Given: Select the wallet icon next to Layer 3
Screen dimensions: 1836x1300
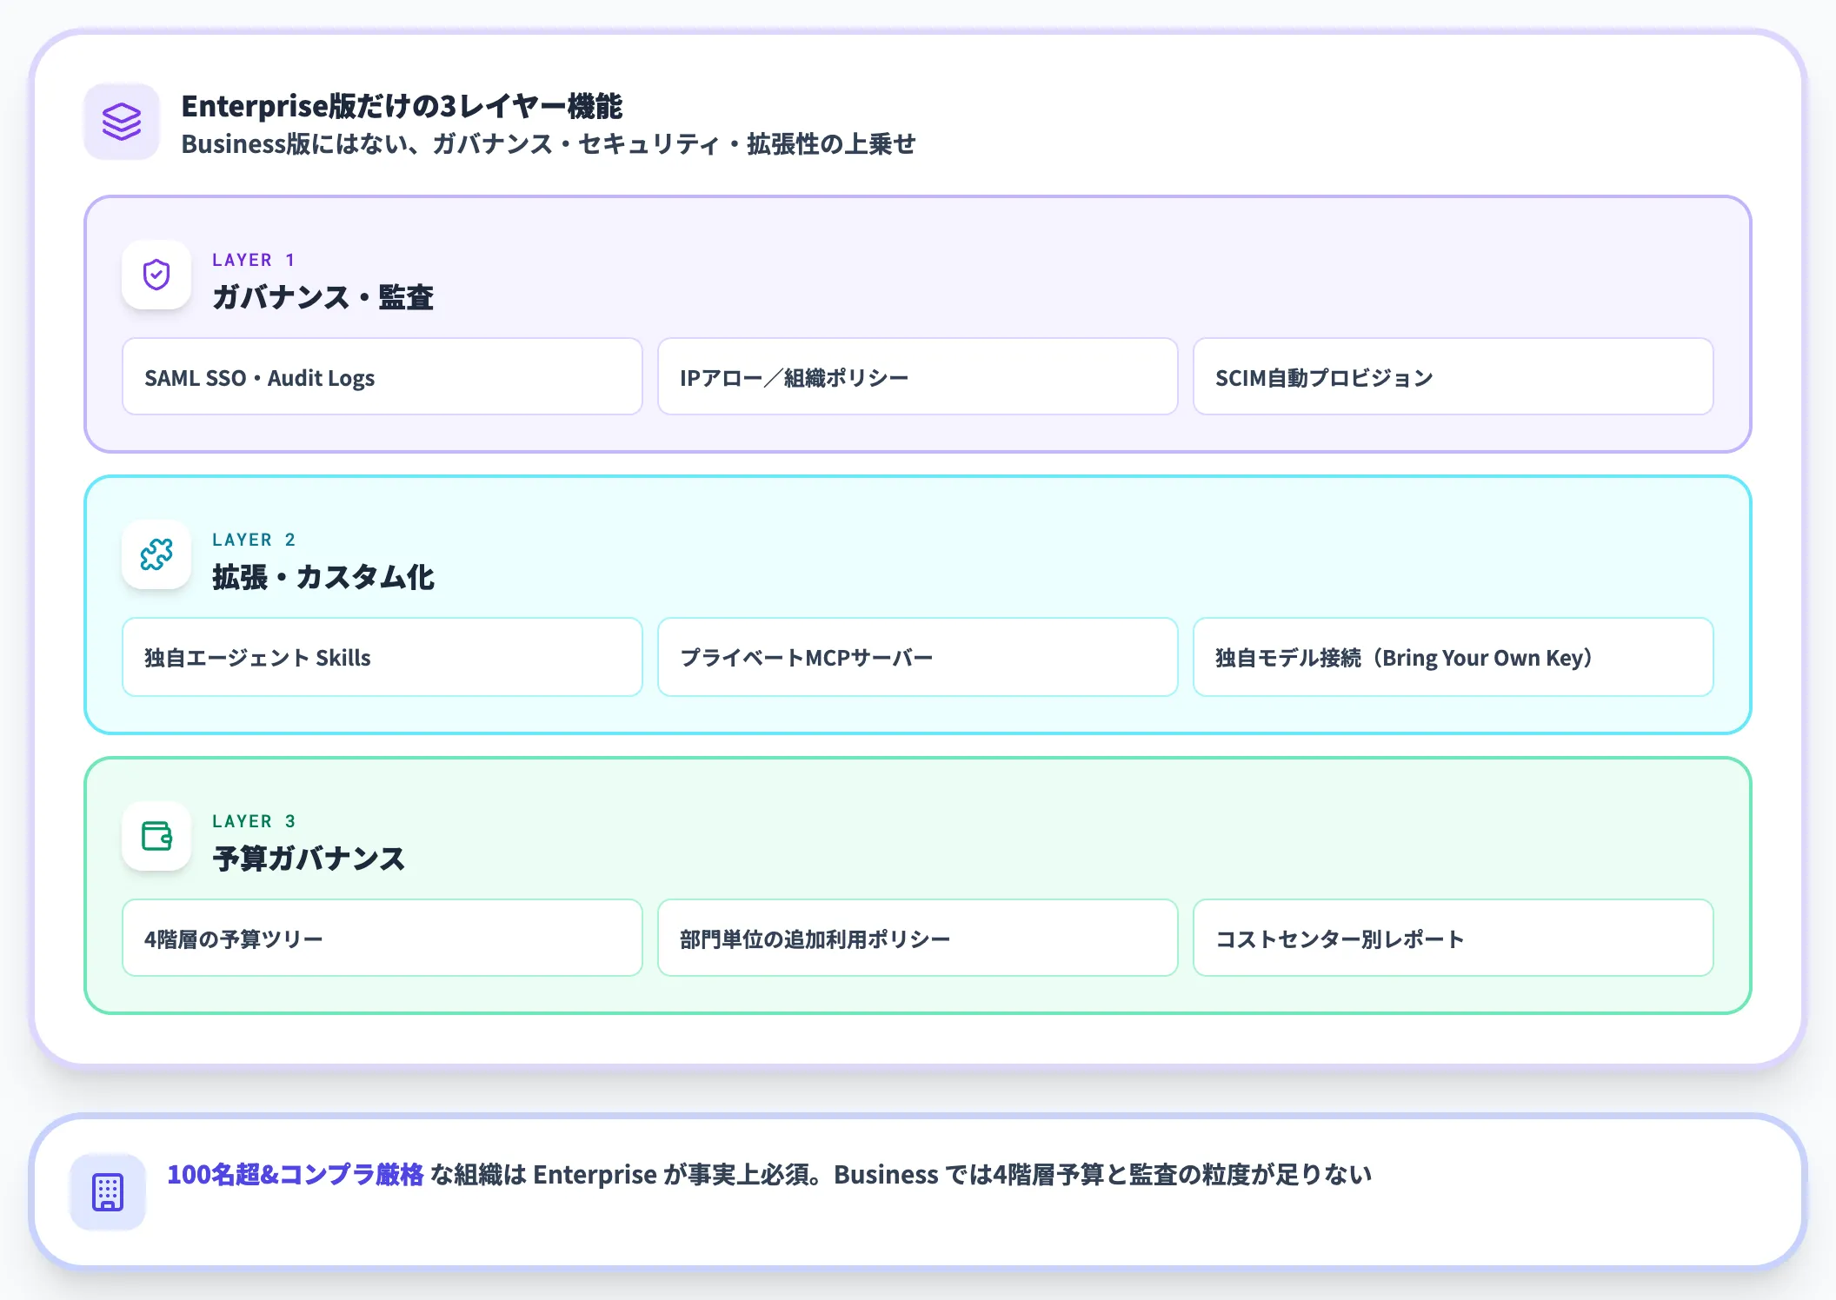Looking at the screenshot, I should tap(156, 837).
